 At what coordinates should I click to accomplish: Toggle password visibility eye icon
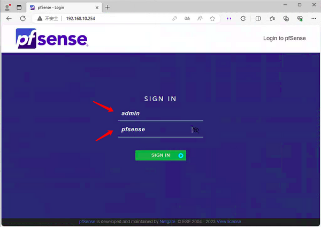(x=196, y=130)
